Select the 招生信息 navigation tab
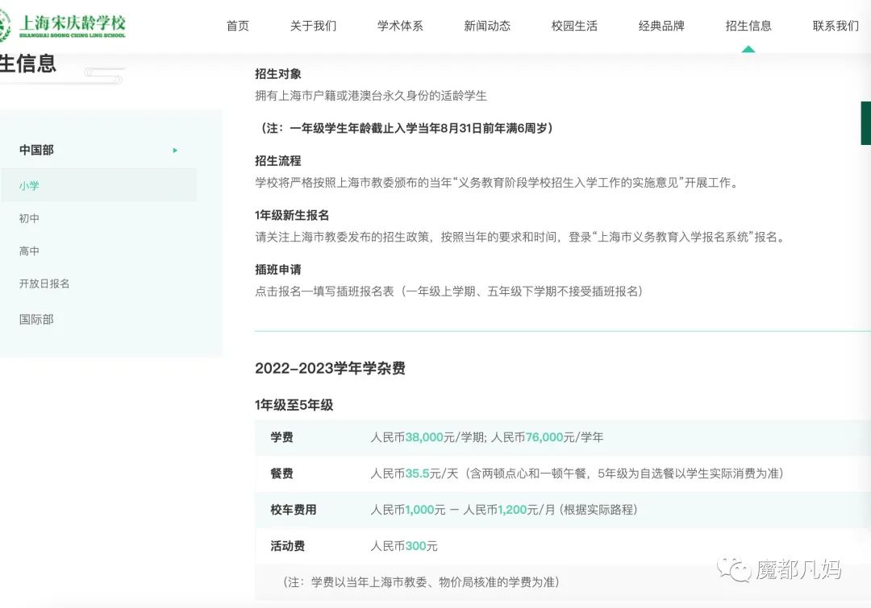 point(748,25)
